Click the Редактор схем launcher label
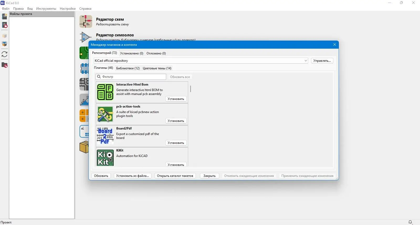Image resolution: width=420 pixels, height=225 pixels. (110, 19)
